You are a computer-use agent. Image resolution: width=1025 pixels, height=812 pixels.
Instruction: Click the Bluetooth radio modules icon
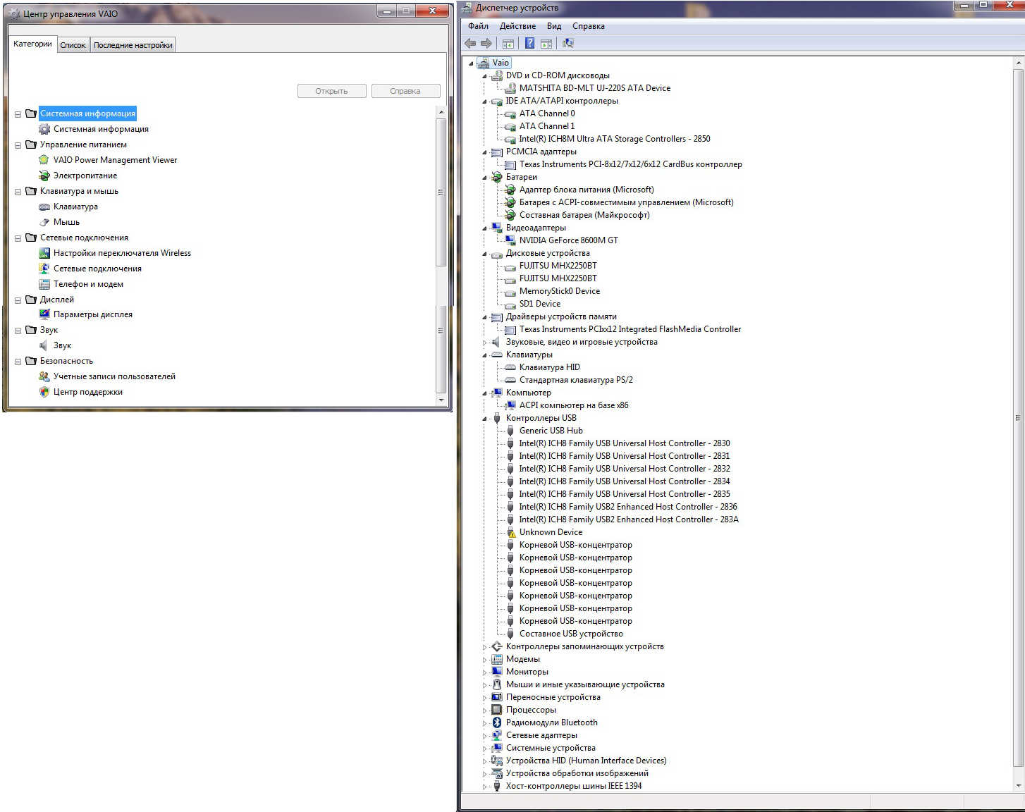point(496,722)
